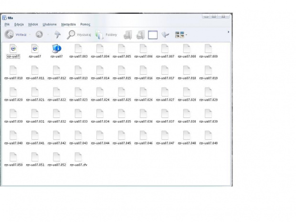Expand the toolbar overflow chevron
Image resolution: width=296 pixels, height=222 pixels.
(228, 32)
